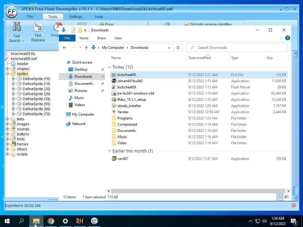Open Documents in Quick access sidebar
Image resolution: width=303 pixels, height=227 pixels.
pos(83,84)
